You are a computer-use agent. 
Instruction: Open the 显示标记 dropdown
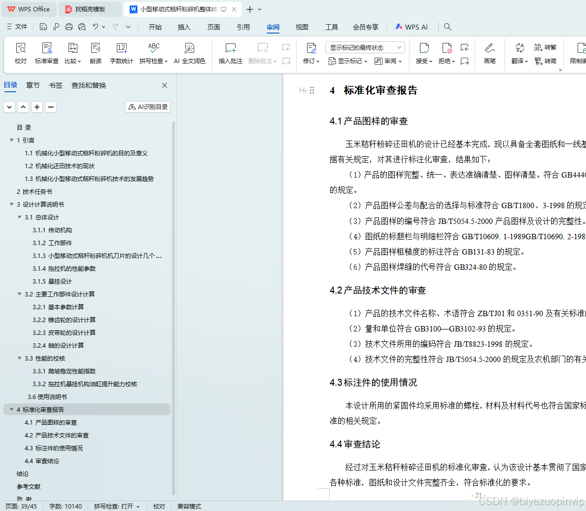[x=347, y=61]
